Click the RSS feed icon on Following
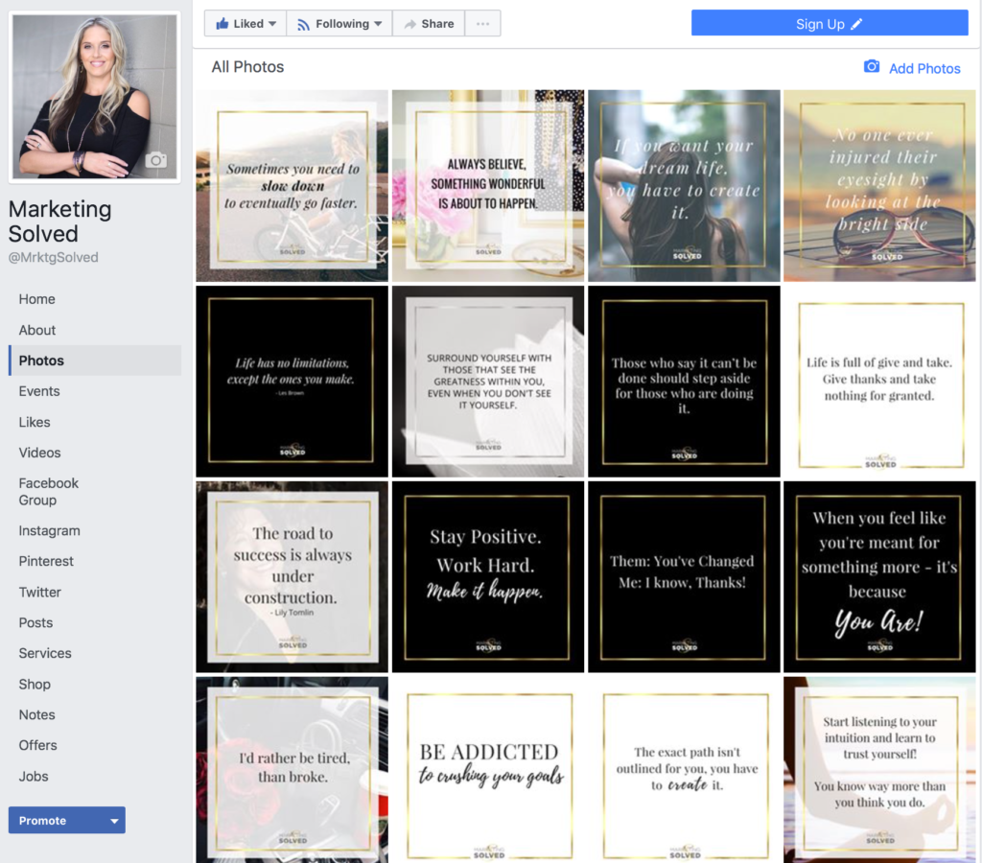Viewport: 982px width, 863px height. [x=303, y=24]
